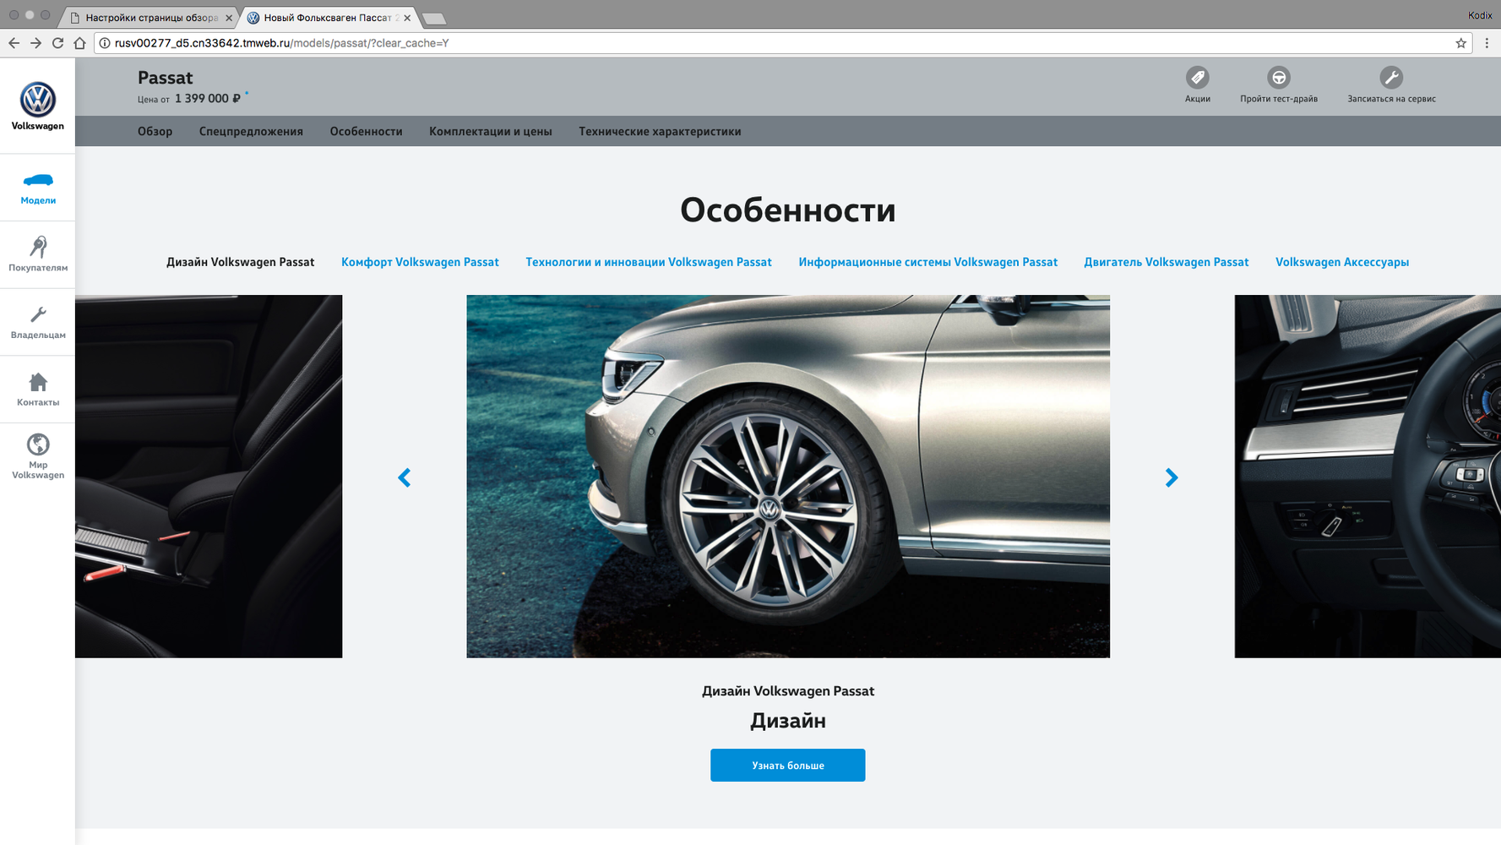The image size is (1501, 845).
Task: Click the Акции tag icon
Action: 1197,78
